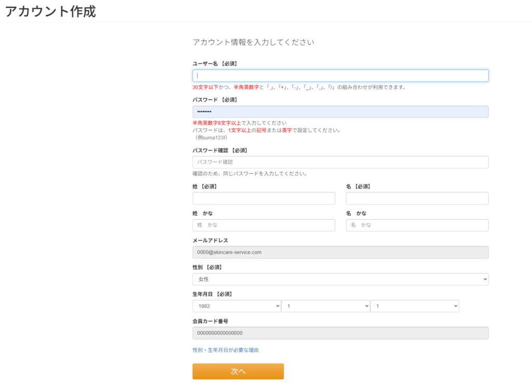Image resolution: width=532 pixels, height=386 pixels.
Task: Open the birth month dropdown
Action: (x=326, y=307)
